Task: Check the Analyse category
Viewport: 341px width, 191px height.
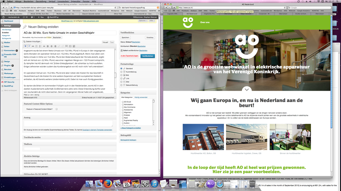Action: click(x=123, y=115)
